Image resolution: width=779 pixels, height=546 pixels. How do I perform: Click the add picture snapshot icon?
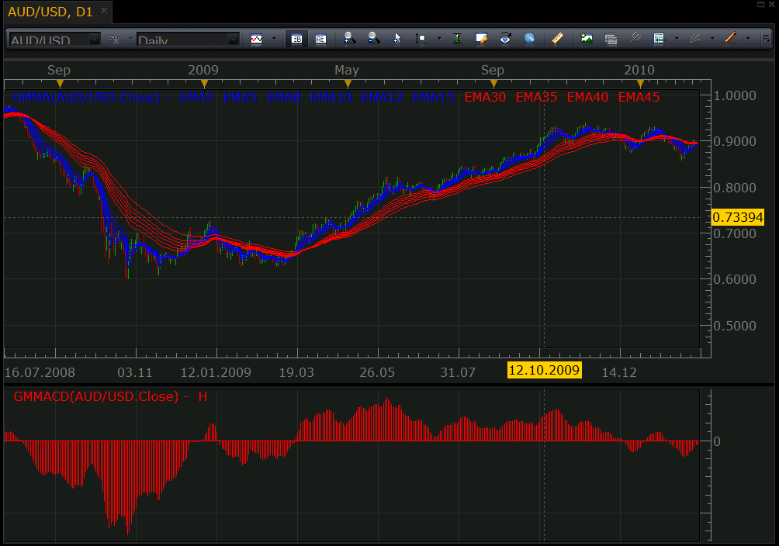pos(587,38)
